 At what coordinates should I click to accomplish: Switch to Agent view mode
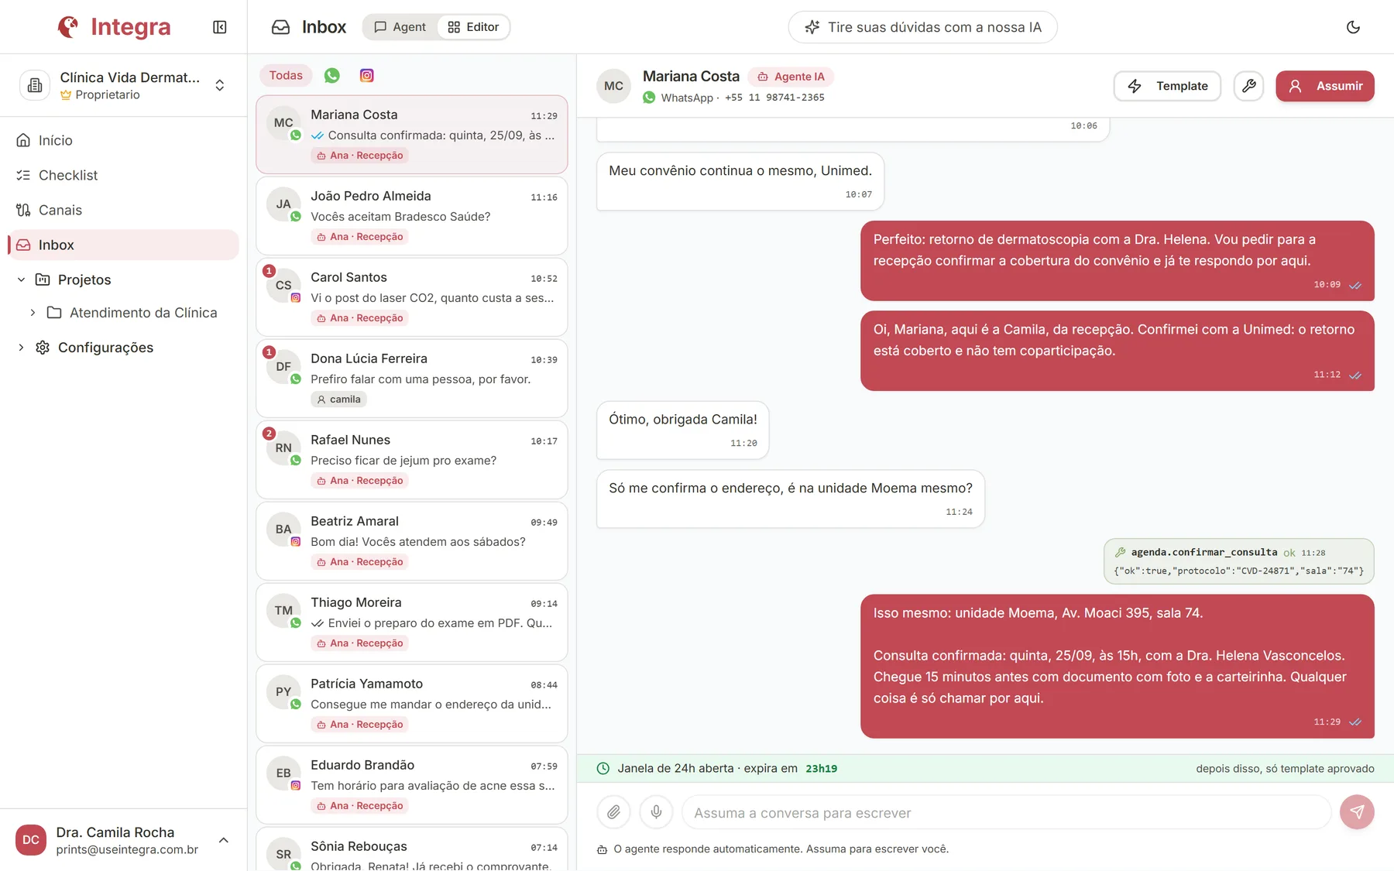click(400, 27)
